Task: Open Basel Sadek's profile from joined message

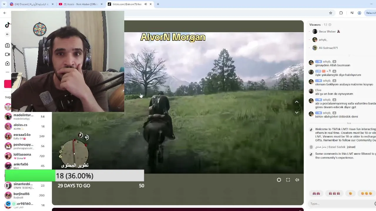Action: 330,147
